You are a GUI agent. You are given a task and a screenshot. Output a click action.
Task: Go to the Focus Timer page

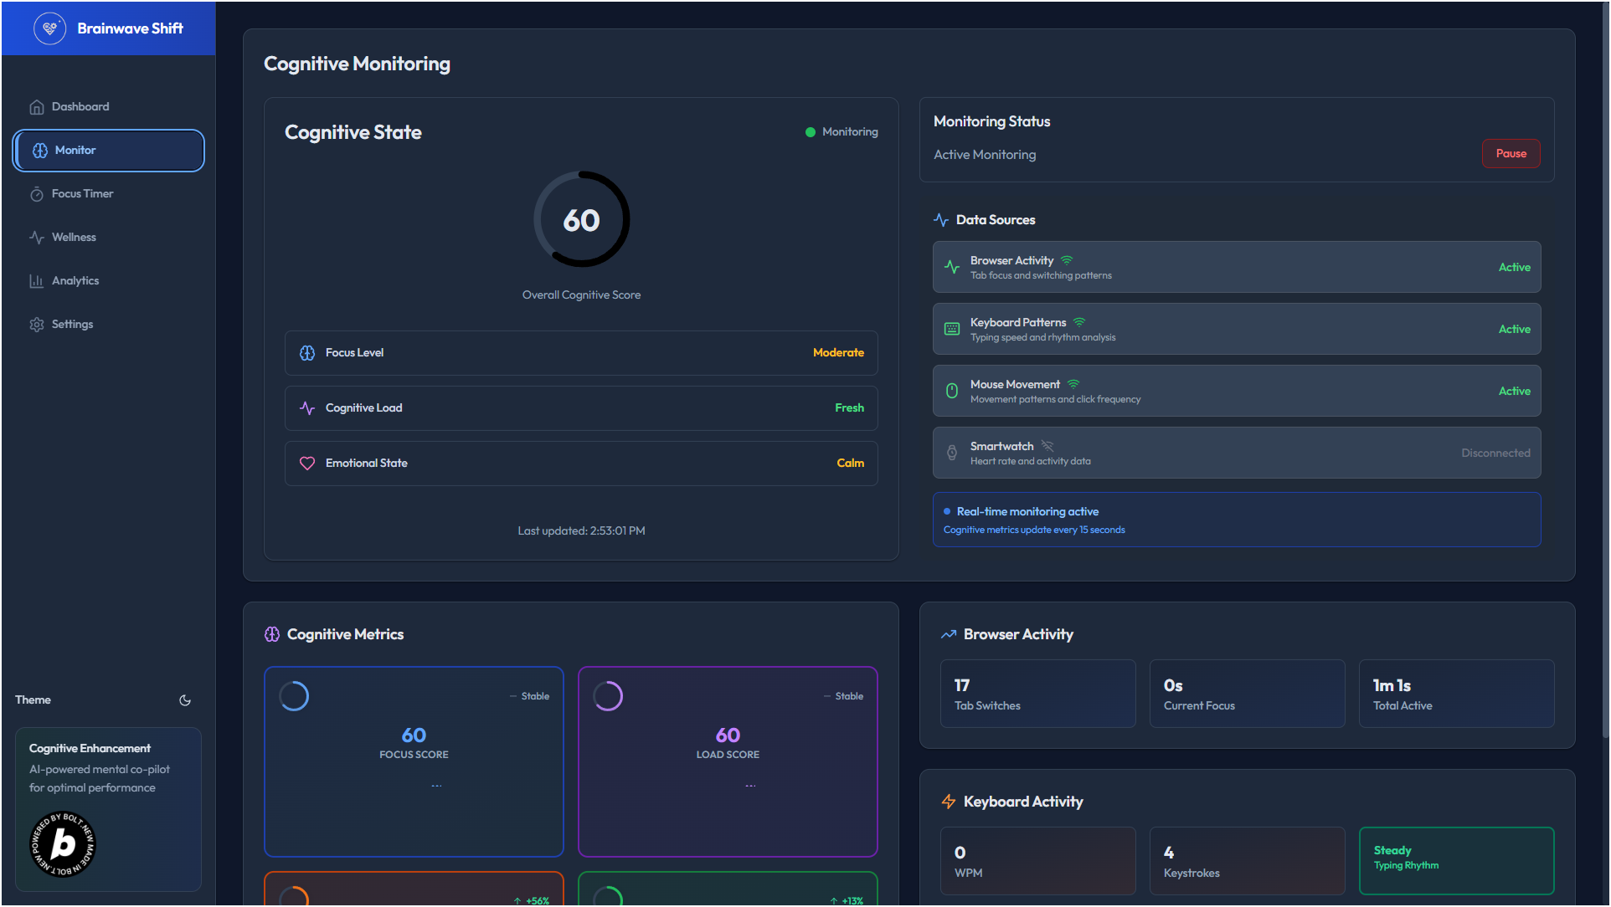point(82,194)
